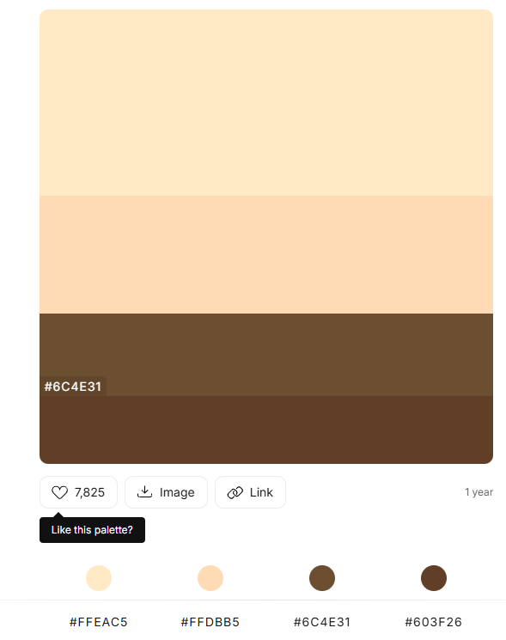
Task: Select the top cream #FFEAC5 color band
Action: pos(266,103)
